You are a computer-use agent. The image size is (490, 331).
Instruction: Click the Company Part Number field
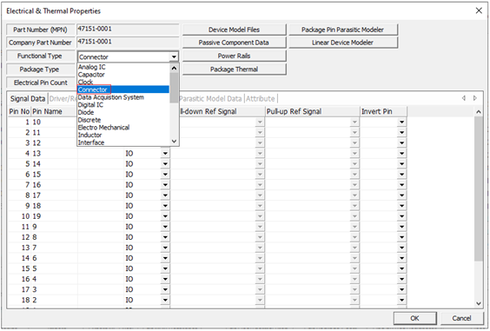coord(128,42)
